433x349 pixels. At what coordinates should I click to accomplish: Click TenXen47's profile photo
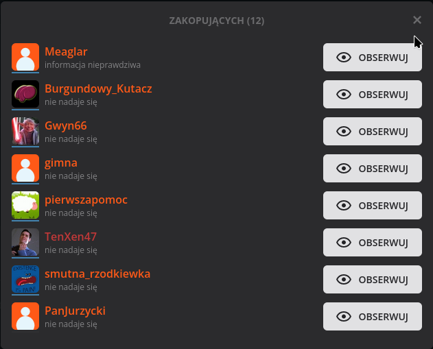[25, 242]
